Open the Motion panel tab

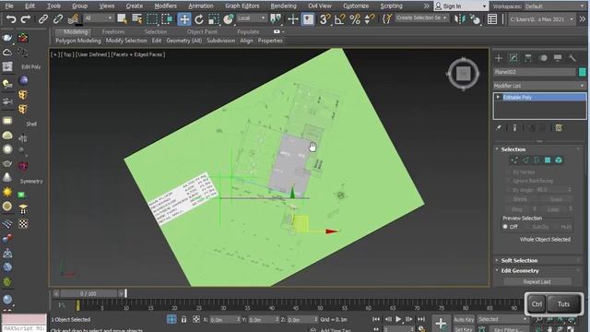click(543, 58)
